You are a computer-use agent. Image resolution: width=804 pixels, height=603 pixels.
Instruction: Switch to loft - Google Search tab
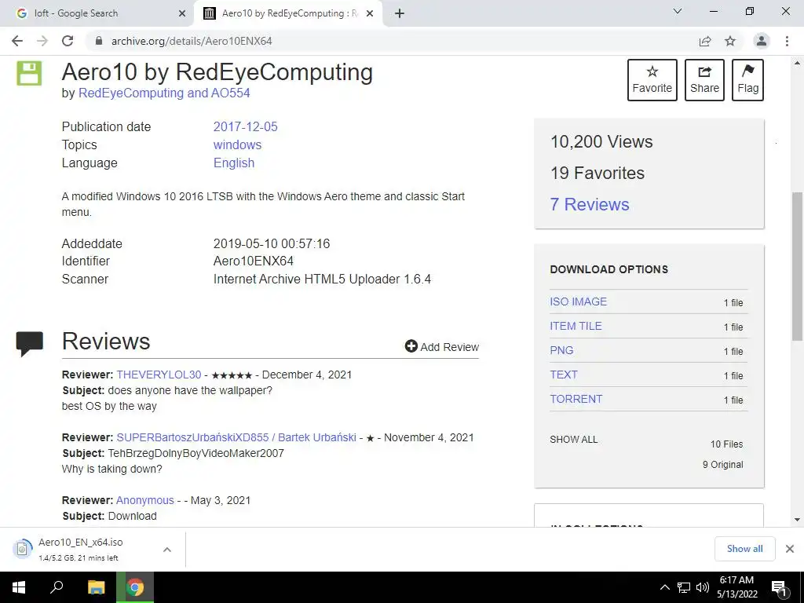point(96,13)
